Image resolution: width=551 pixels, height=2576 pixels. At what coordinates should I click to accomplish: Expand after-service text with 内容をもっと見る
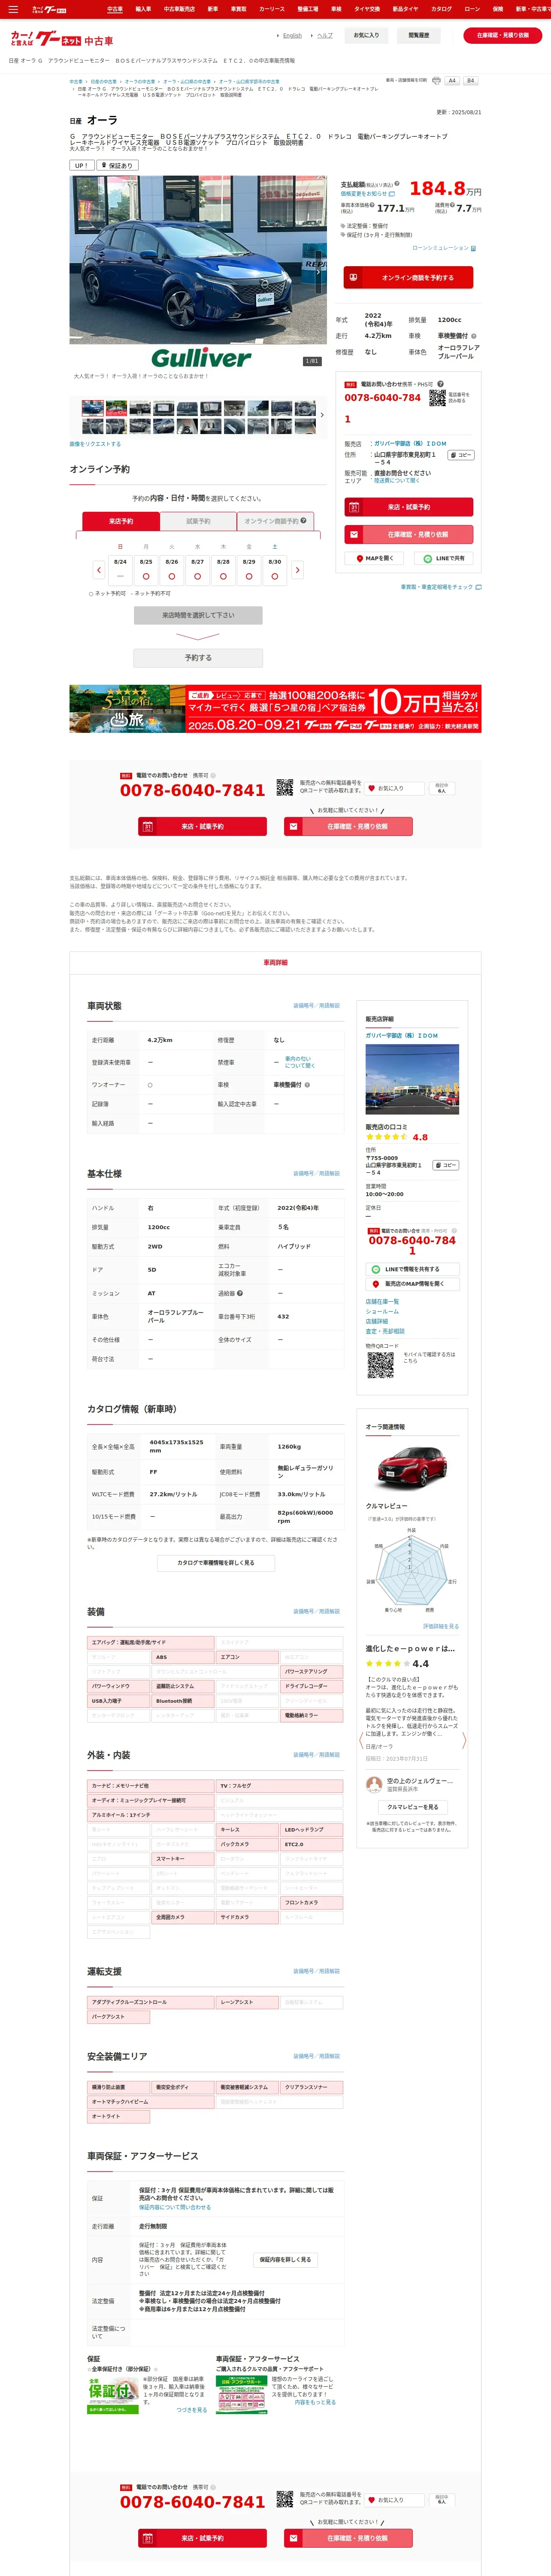point(315,2402)
